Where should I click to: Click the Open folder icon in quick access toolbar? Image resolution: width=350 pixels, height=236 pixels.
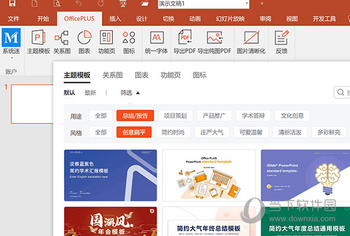coord(145,4)
